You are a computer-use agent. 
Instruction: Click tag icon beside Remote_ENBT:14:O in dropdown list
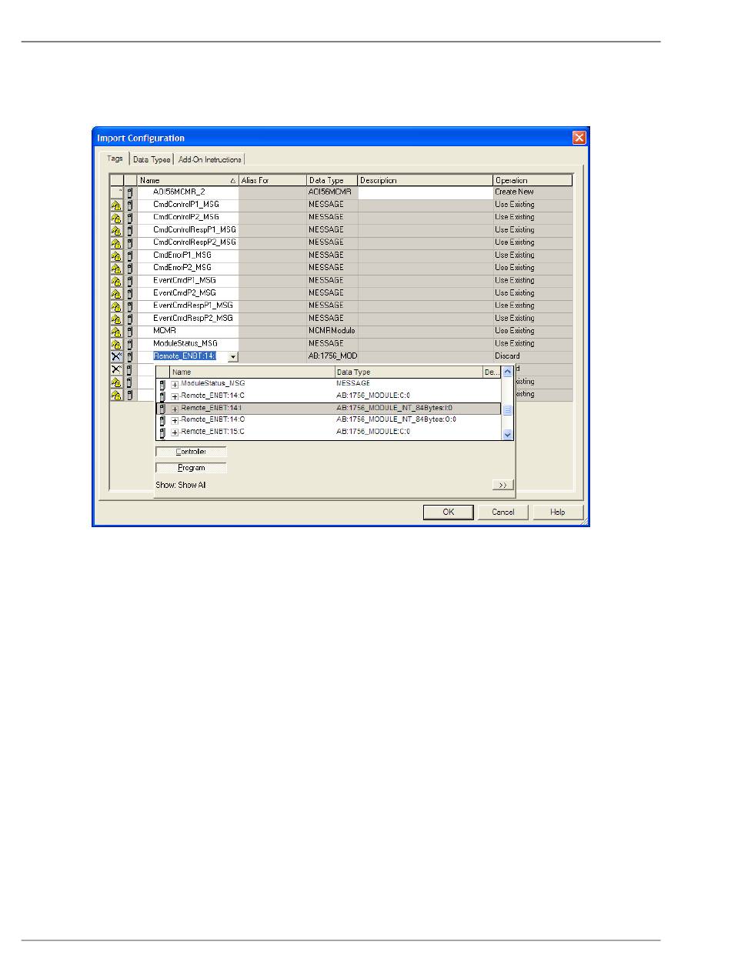click(x=162, y=420)
